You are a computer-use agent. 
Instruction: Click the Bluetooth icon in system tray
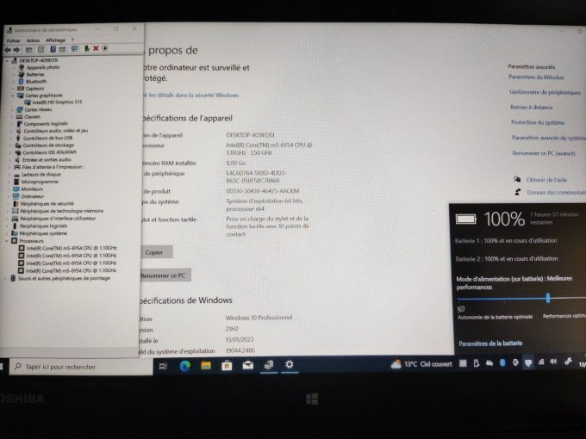(x=502, y=363)
